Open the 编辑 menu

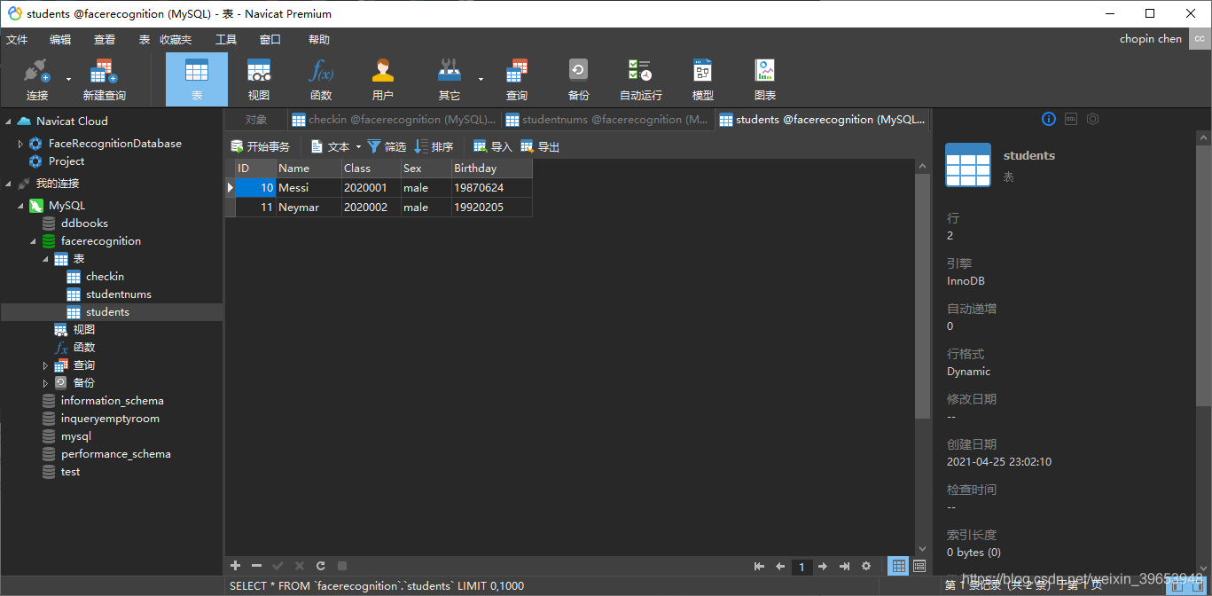tap(60, 39)
